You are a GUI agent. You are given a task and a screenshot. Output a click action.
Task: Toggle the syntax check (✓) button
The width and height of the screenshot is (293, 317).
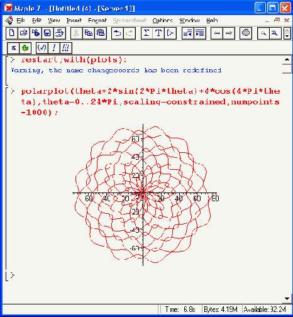(42, 48)
